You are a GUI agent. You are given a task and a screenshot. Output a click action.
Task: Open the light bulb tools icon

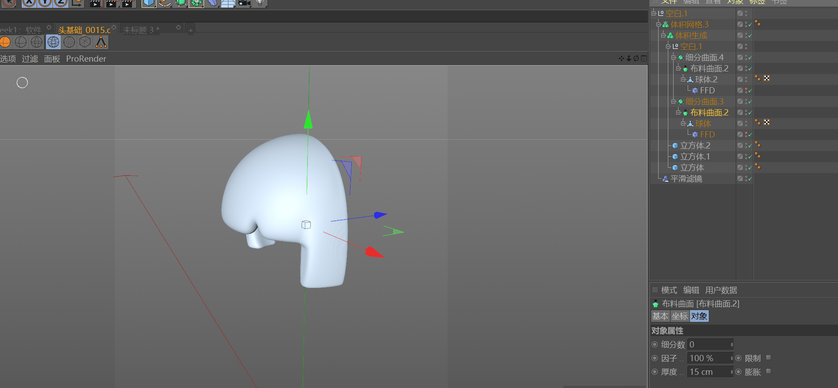[x=260, y=3]
